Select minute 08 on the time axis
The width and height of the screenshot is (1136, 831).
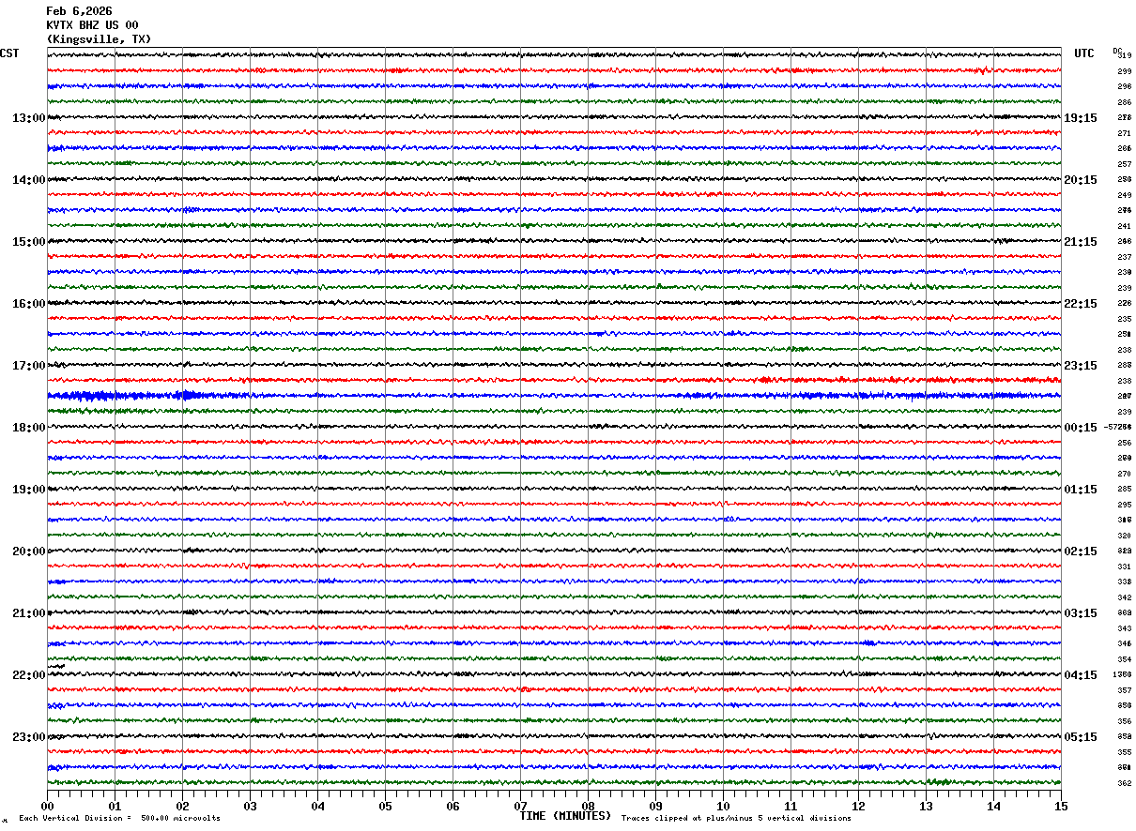click(x=588, y=806)
